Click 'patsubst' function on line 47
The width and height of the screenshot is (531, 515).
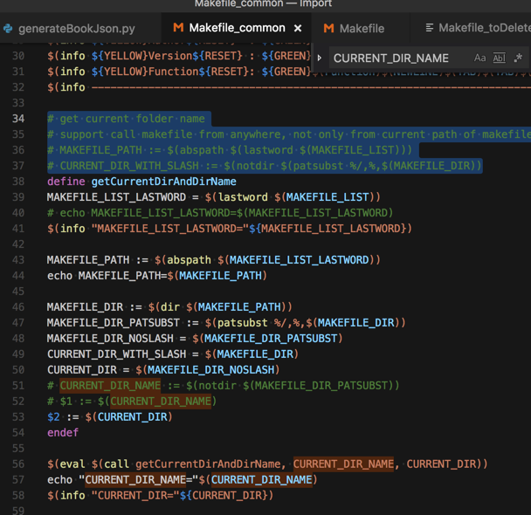(243, 323)
